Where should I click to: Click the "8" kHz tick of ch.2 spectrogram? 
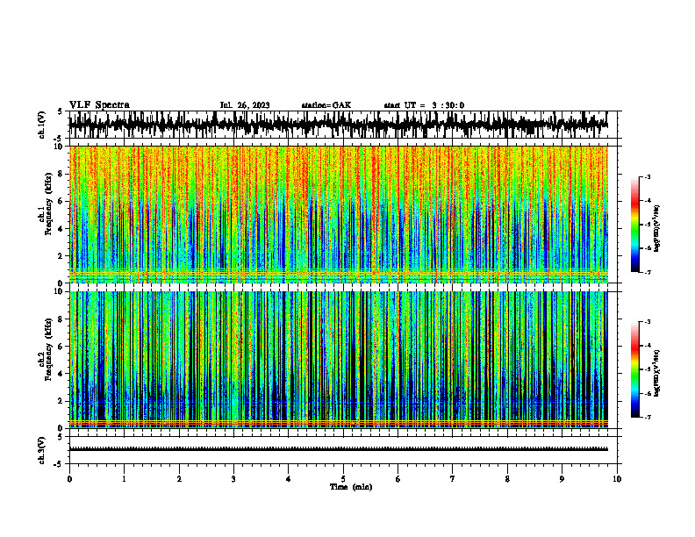(x=61, y=319)
